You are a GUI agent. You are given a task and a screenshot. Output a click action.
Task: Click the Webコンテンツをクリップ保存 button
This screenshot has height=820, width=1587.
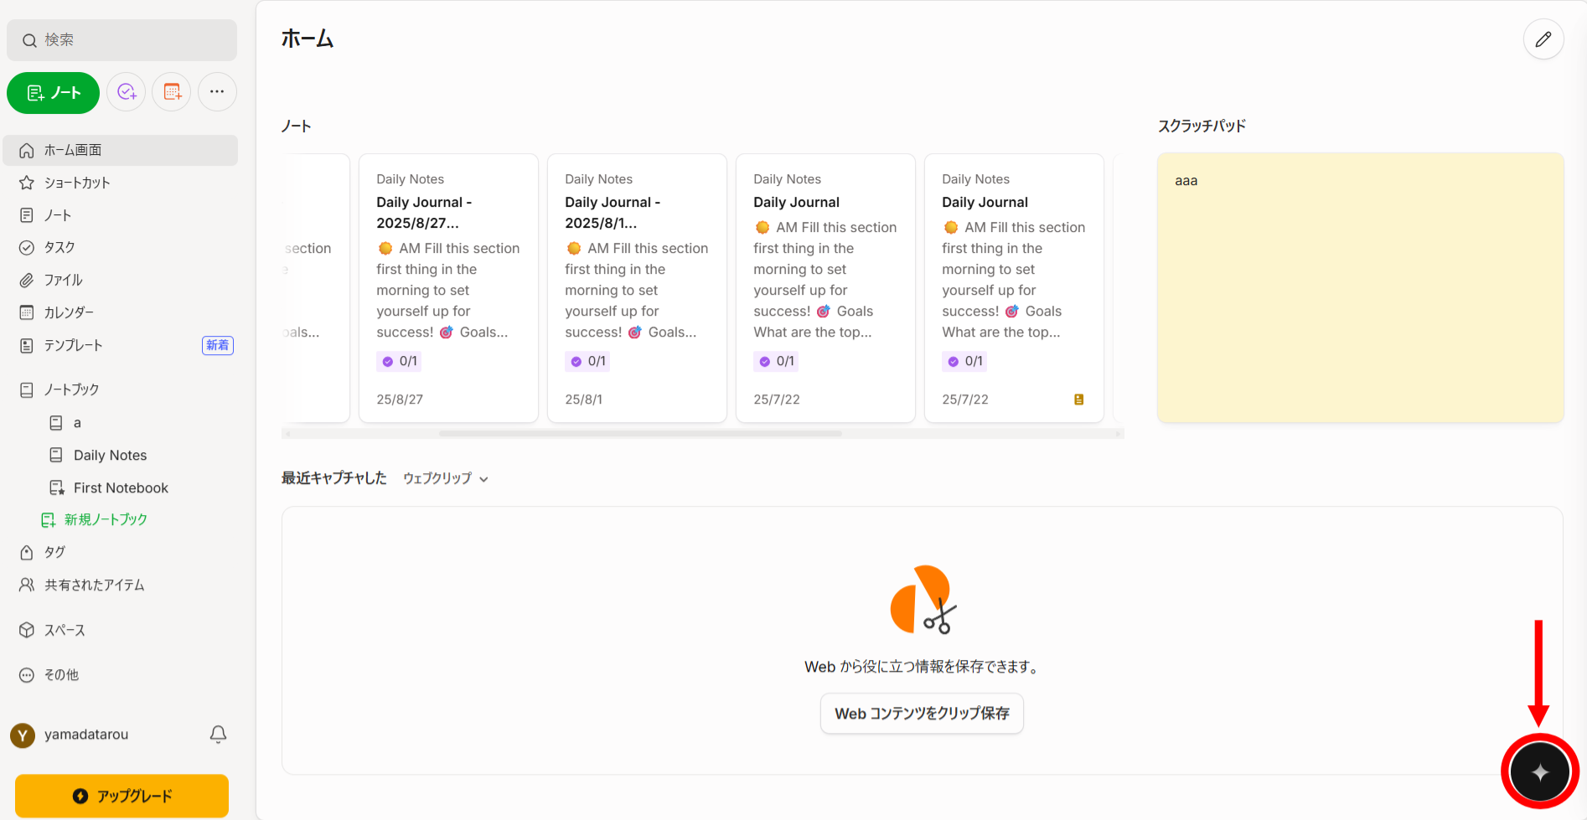pyautogui.click(x=921, y=713)
